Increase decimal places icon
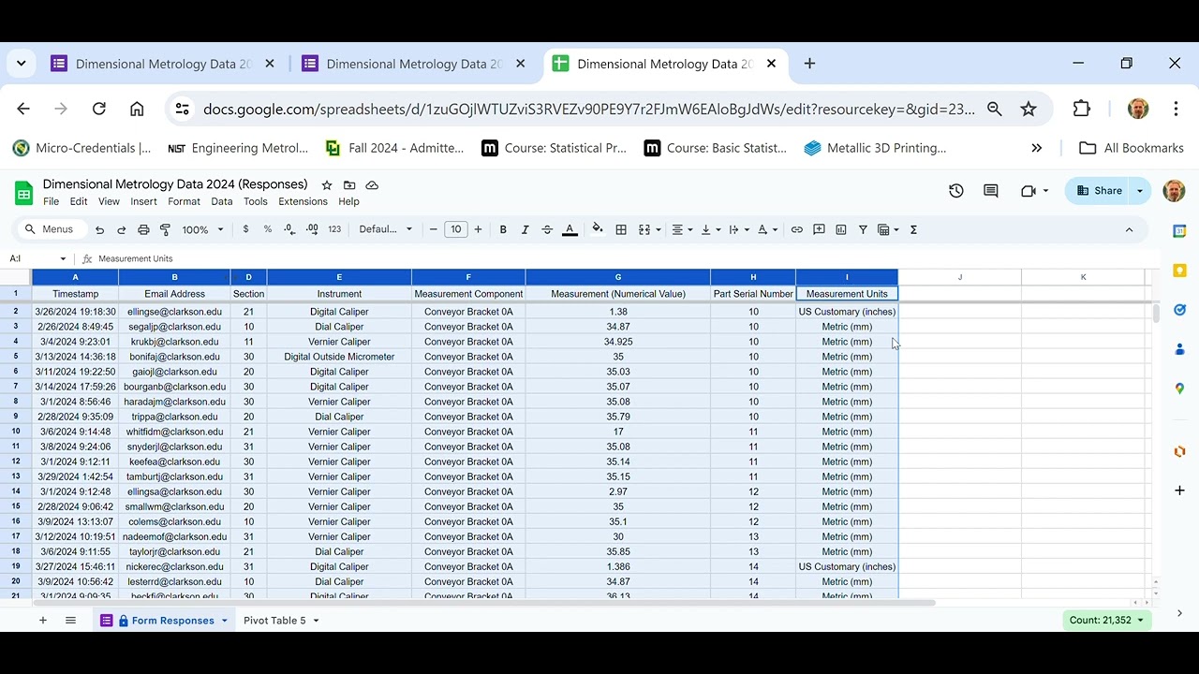 (312, 229)
